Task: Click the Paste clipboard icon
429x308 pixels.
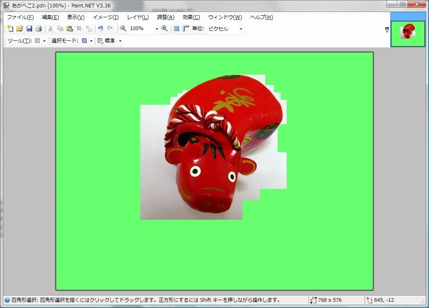Action: [70, 28]
